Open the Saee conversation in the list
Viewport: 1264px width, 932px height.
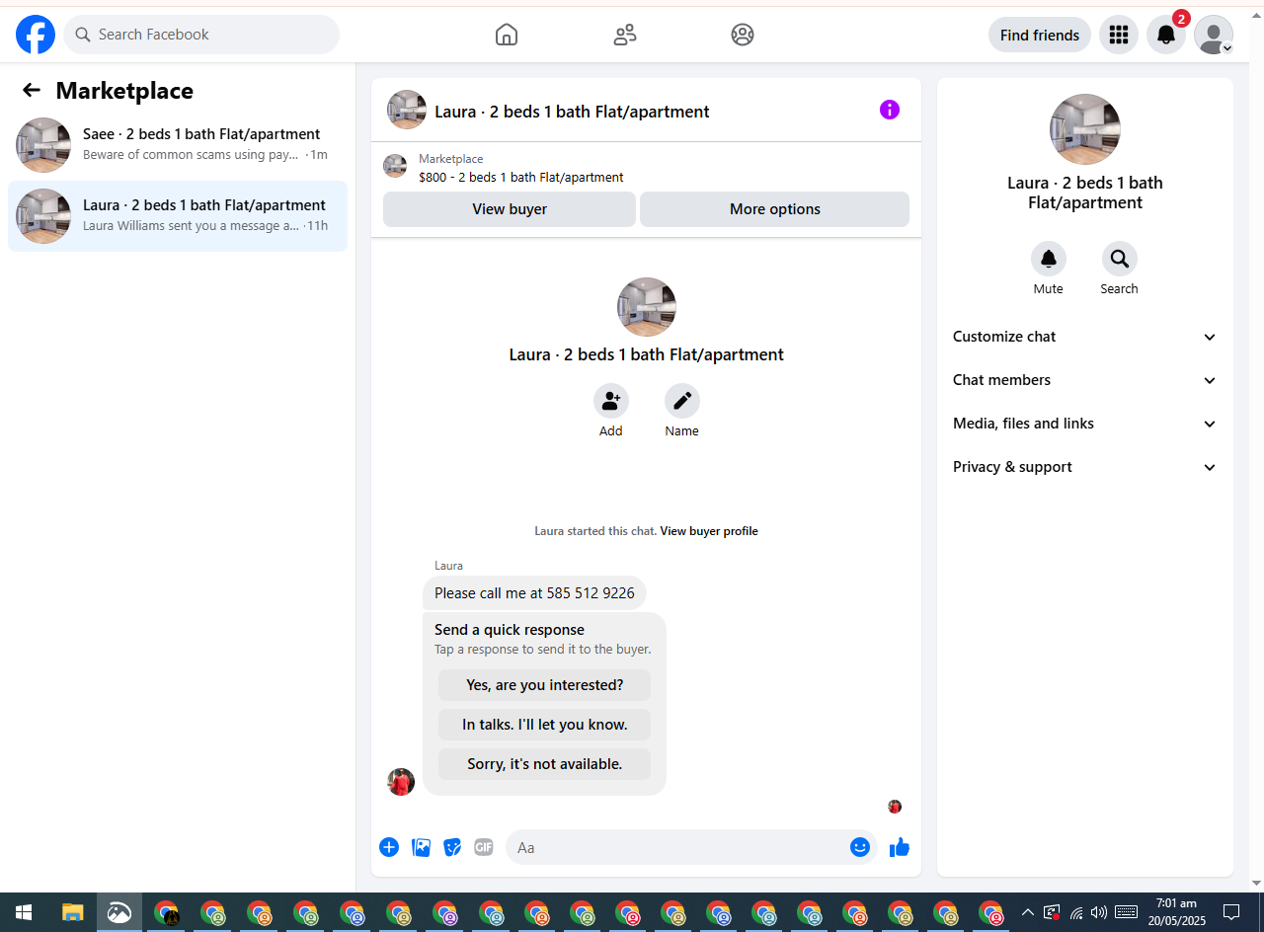pyautogui.click(x=178, y=145)
